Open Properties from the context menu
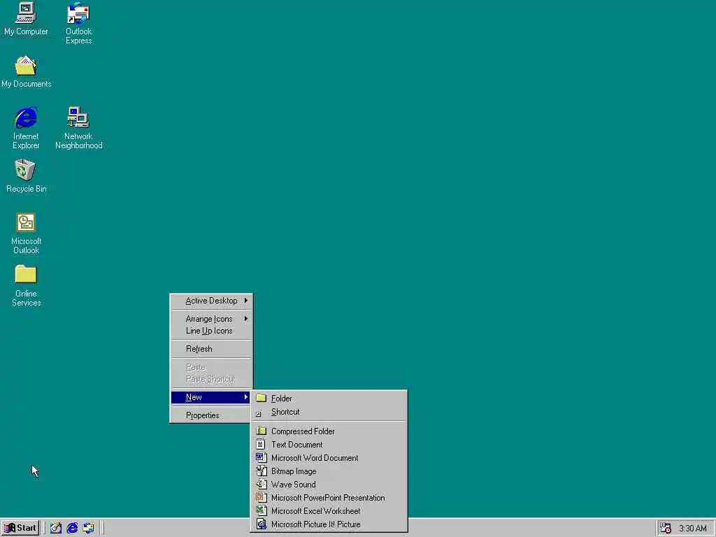Viewport: 716px width, 537px height. coord(211,415)
